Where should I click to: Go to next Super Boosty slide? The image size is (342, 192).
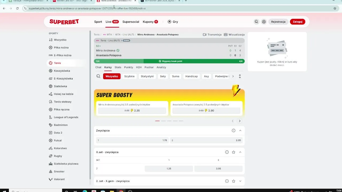pyautogui.click(x=239, y=121)
